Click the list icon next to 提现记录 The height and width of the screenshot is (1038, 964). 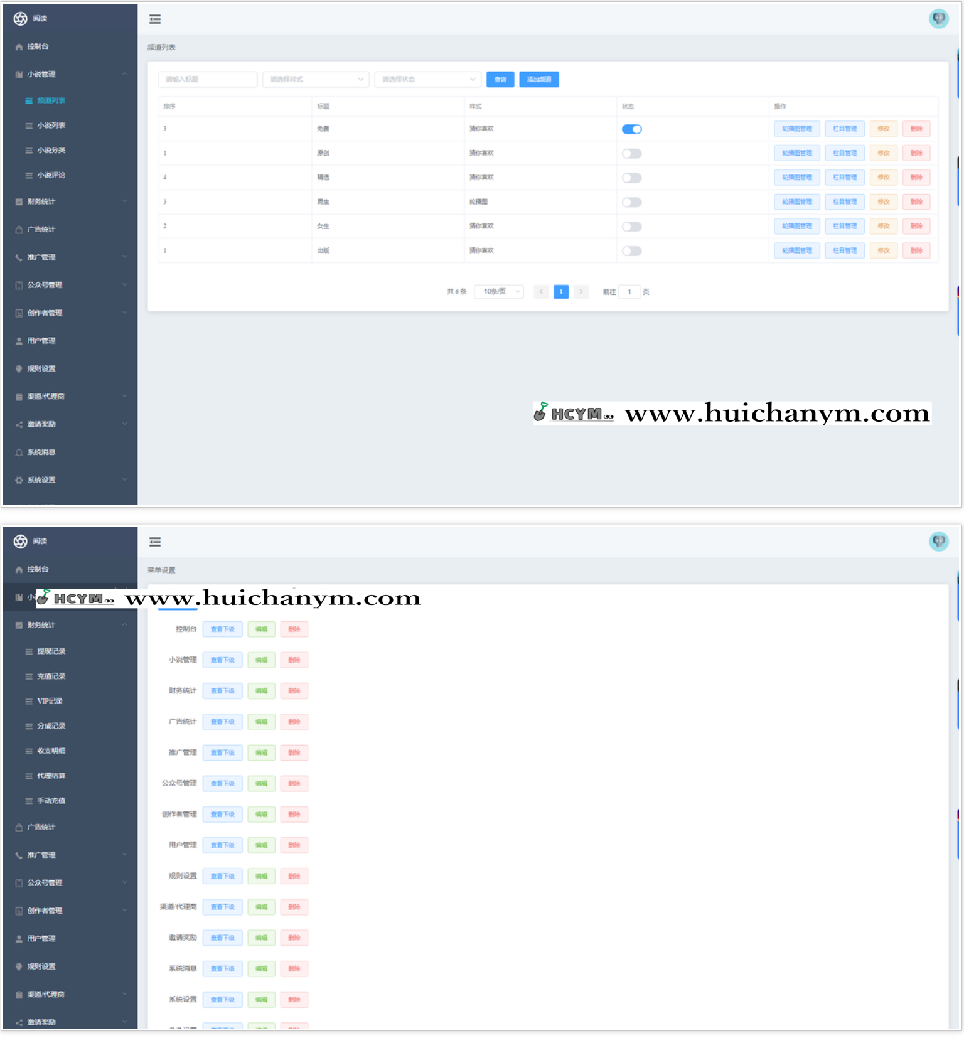tap(29, 651)
